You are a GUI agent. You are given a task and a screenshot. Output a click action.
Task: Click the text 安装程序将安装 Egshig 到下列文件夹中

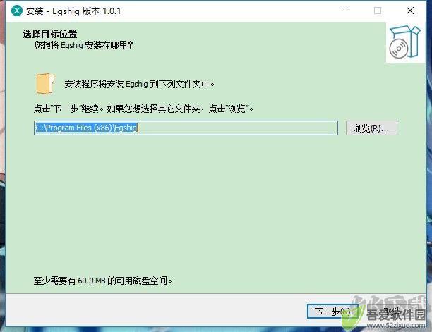coord(139,84)
